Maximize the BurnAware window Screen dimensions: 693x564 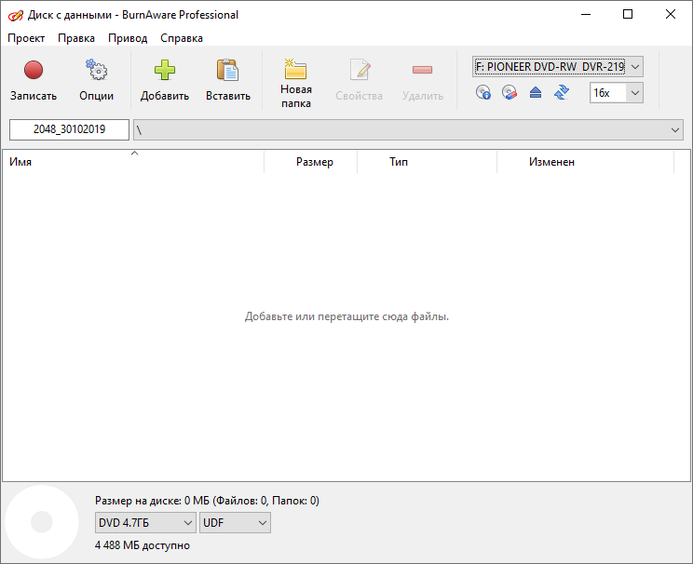click(x=628, y=15)
